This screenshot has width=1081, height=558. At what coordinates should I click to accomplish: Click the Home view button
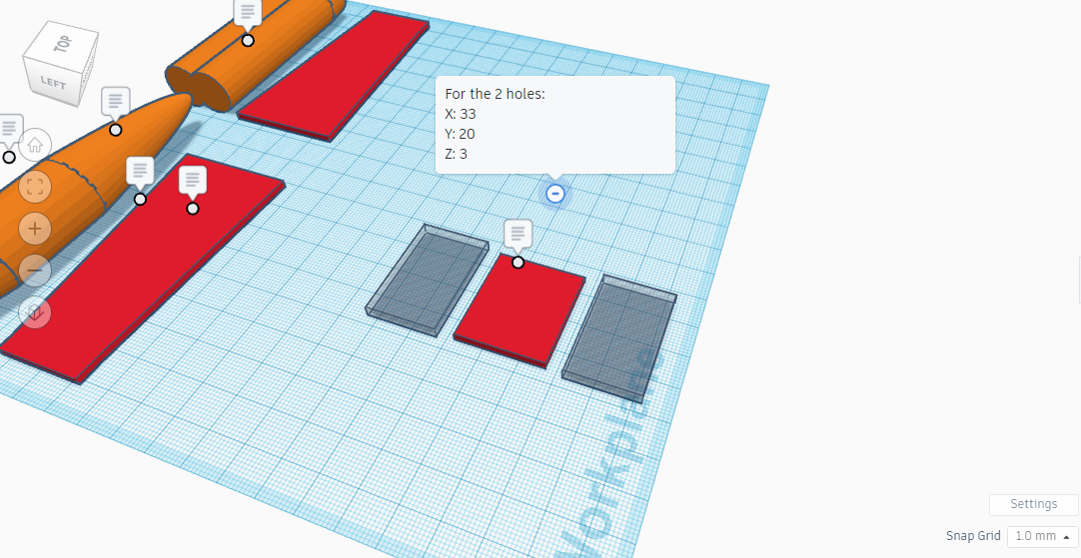[x=35, y=146]
